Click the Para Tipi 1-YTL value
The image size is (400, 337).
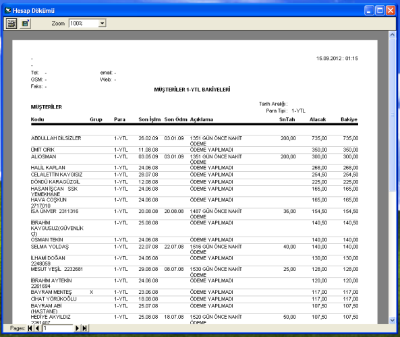(298, 111)
